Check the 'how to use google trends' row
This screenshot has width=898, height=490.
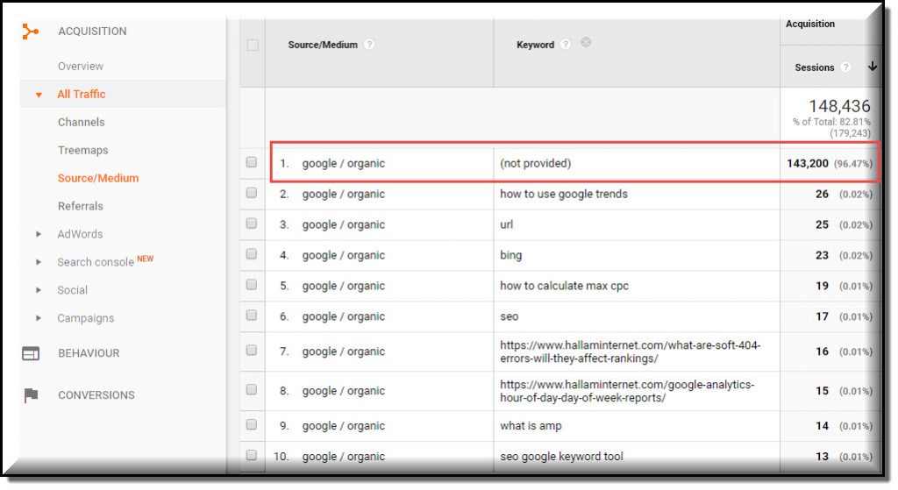point(252,193)
